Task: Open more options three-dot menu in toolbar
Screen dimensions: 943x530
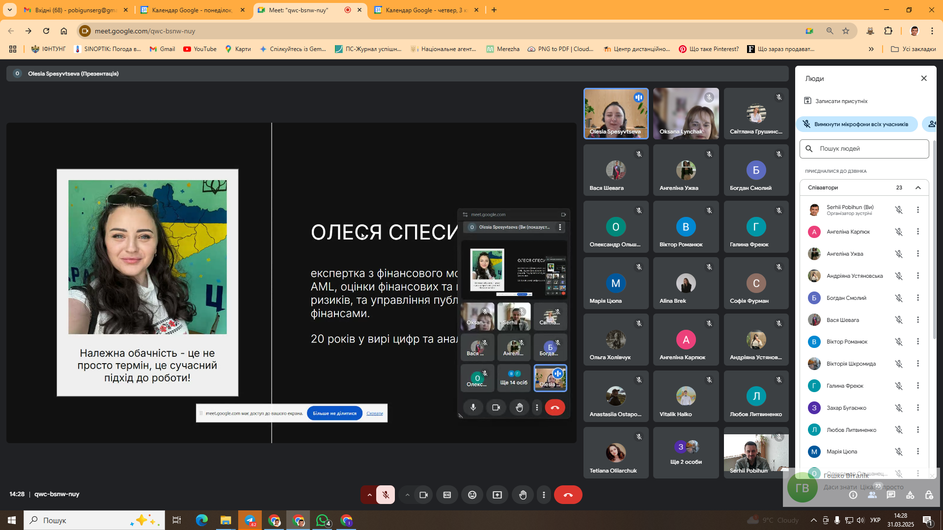Action: point(544,495)
